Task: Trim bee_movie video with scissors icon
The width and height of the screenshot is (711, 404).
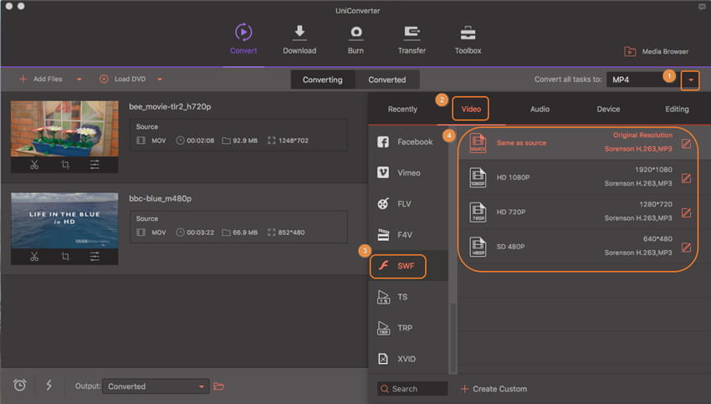Action: pos(34,165)
